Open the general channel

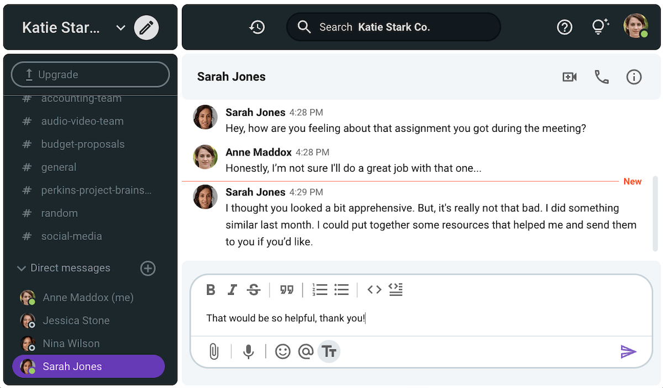59,167
